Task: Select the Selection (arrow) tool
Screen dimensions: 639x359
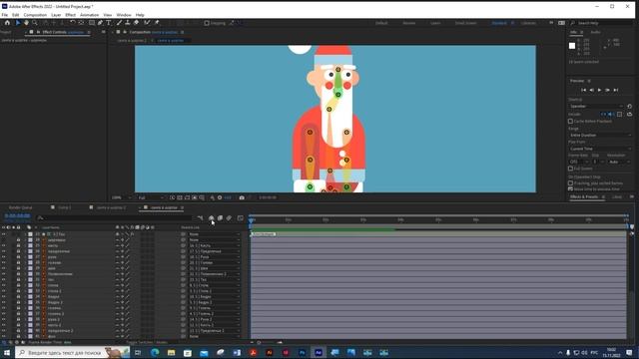Action: click(x=18, y=23)
